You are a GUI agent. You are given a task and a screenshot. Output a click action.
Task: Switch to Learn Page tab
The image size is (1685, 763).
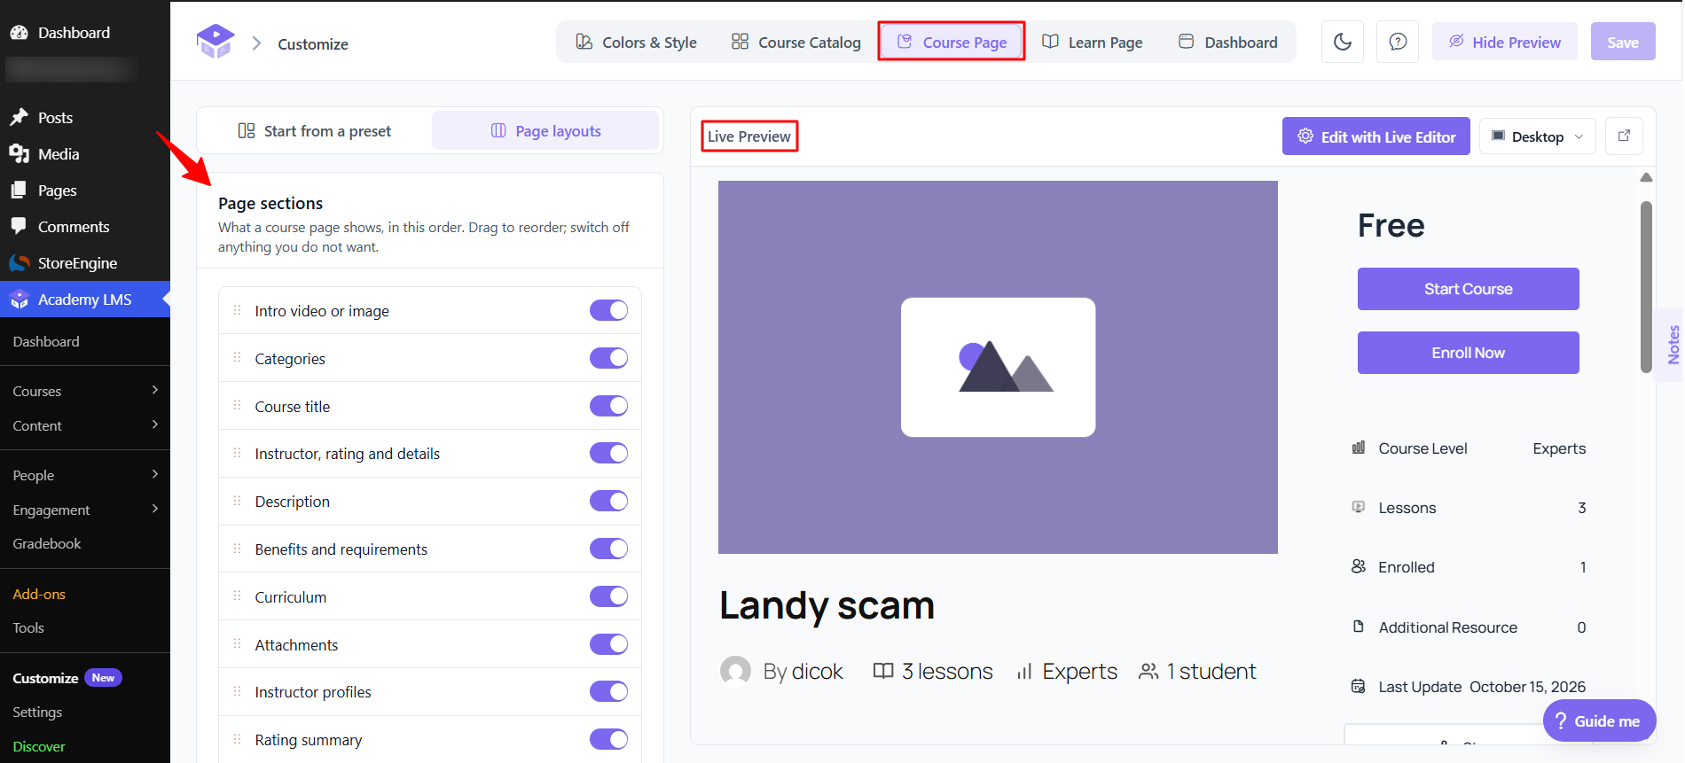coord(1092,43)
